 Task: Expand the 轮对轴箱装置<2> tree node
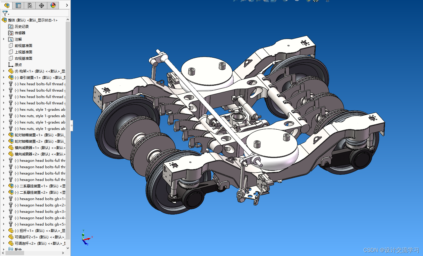point(4,141)
